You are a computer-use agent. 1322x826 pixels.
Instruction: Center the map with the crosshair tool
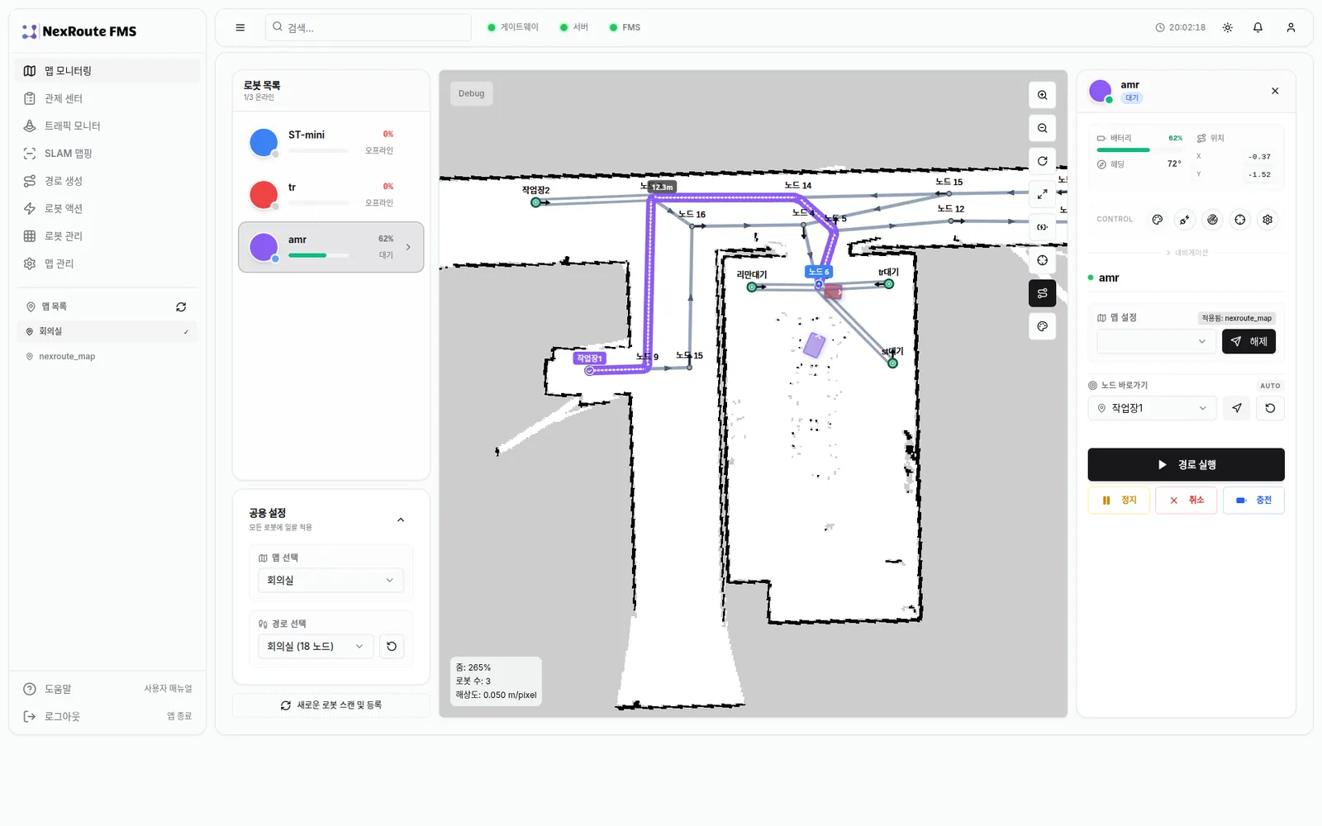coord(1042,260)
